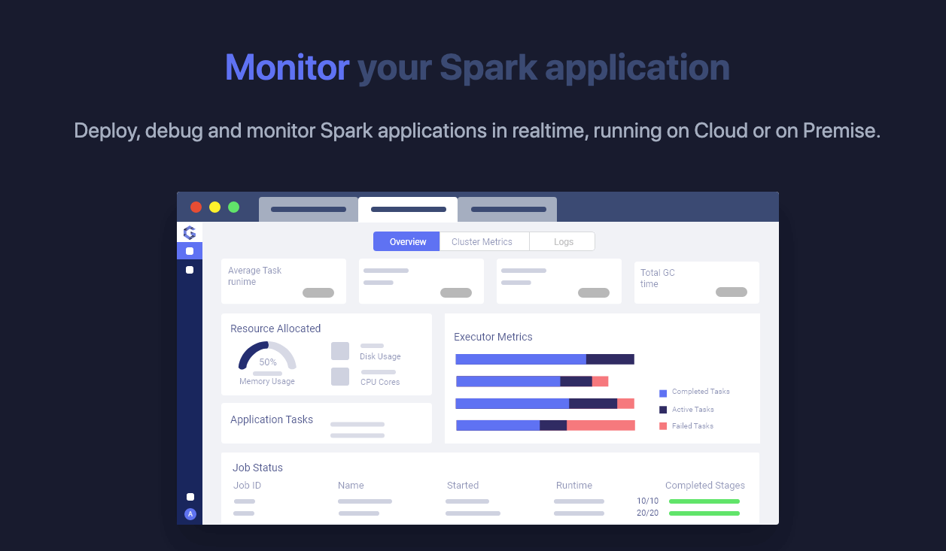Open the user avatar 'A' icon
946x551 pixels.
[x=190, y=514]
